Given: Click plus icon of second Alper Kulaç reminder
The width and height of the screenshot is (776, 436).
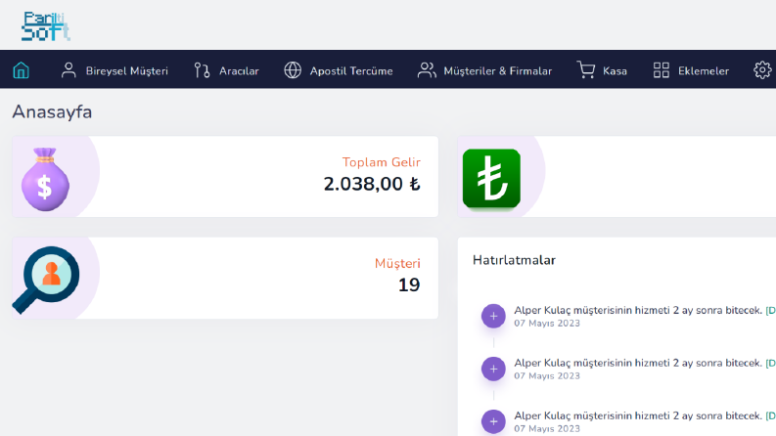Looking at the screenshot, I should [x=493, y=369].
